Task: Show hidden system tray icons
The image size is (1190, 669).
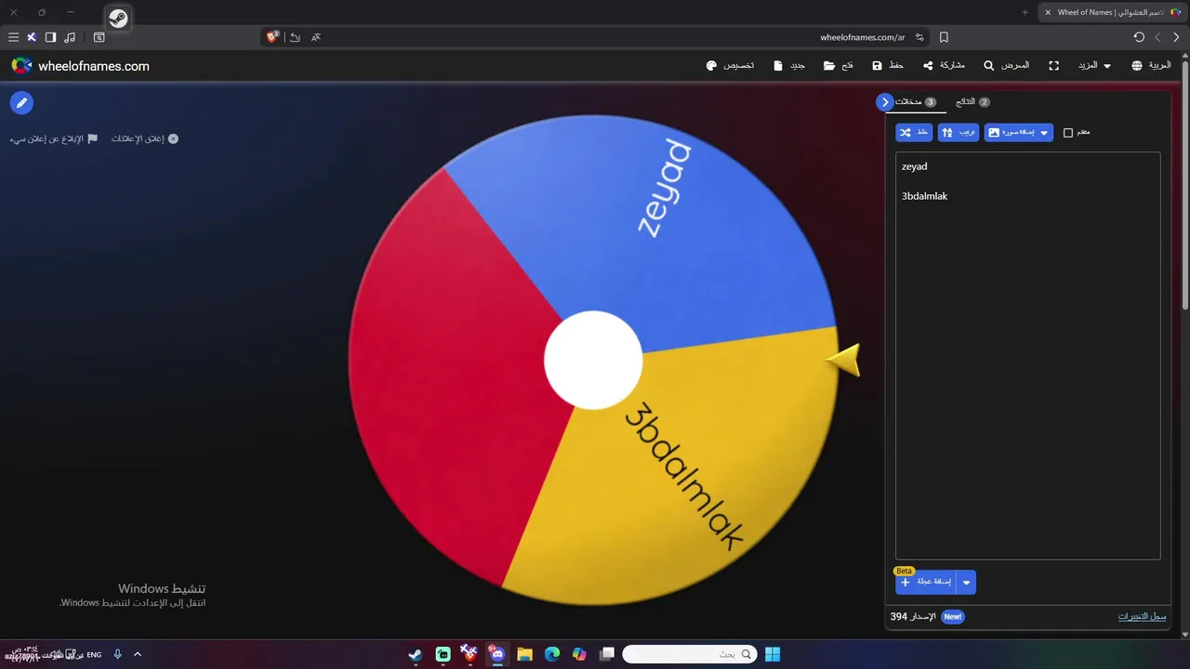Action: [x=138, y=654]
